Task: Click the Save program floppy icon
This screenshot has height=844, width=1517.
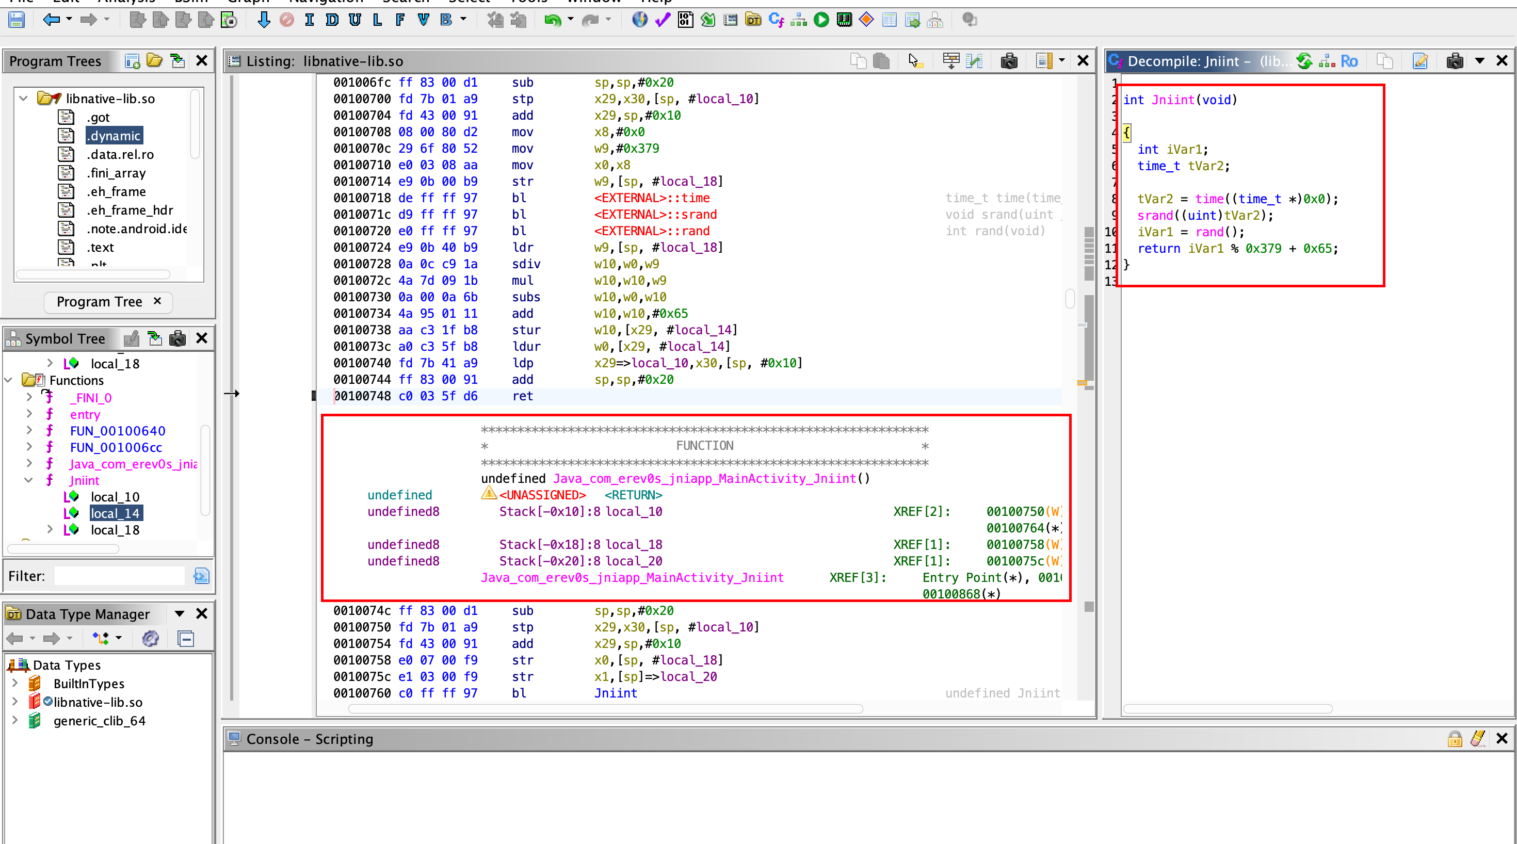Action: tap(17, 20)
